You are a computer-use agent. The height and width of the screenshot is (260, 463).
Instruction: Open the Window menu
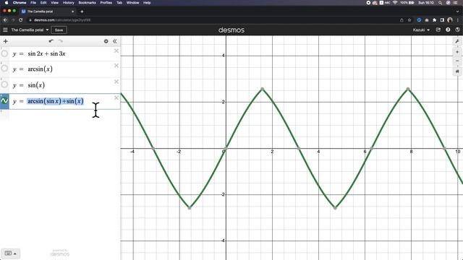pyautogui.click(x=132, y=3)
